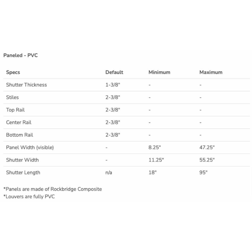
Task: Click the Center Rail row label
Action: pyautogui.click(x=19, y=122)
